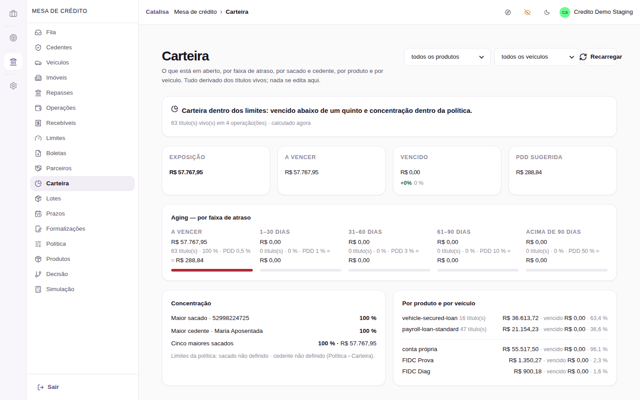Screen dimensions: 640x400
Task: Click the compass icon in the top bar
Action: pyautogui.click(x=508, y=12)
